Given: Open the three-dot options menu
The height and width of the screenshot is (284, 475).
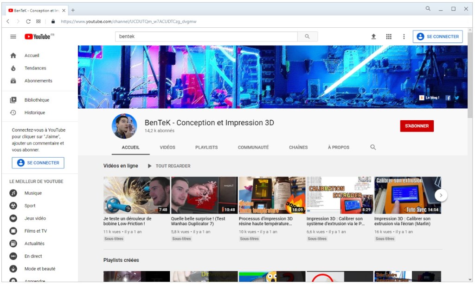Looking at the screenshot, I should (x=404, y=36).
